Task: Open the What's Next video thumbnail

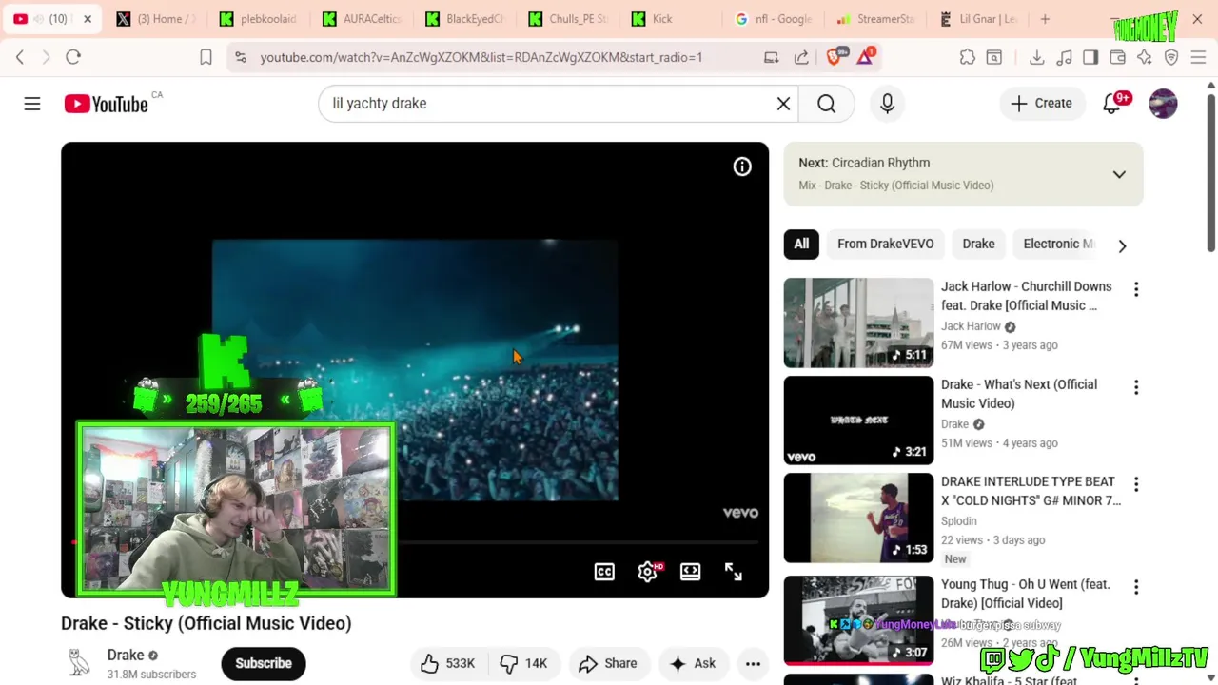Action: pyautogui.click(x=858, y=421)
